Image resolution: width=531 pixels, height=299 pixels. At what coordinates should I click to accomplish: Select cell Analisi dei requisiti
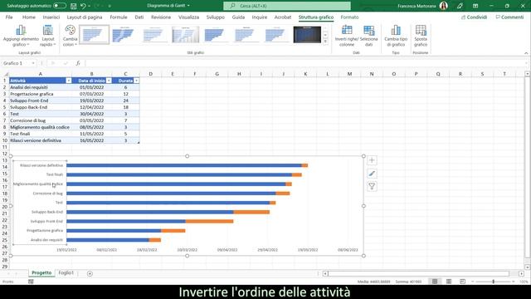(x=41, y=87)
